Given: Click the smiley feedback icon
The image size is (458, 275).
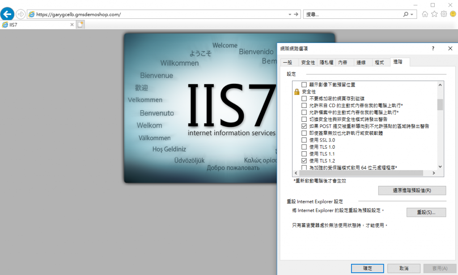Looking at the screenshot, I should [x=453, y=14].
